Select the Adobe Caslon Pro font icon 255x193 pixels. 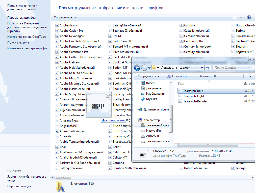tap(57, 31)
